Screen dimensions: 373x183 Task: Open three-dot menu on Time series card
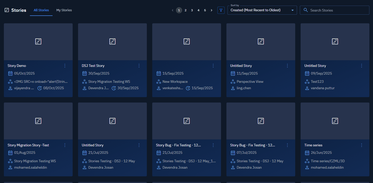click(x=361, y=145)
